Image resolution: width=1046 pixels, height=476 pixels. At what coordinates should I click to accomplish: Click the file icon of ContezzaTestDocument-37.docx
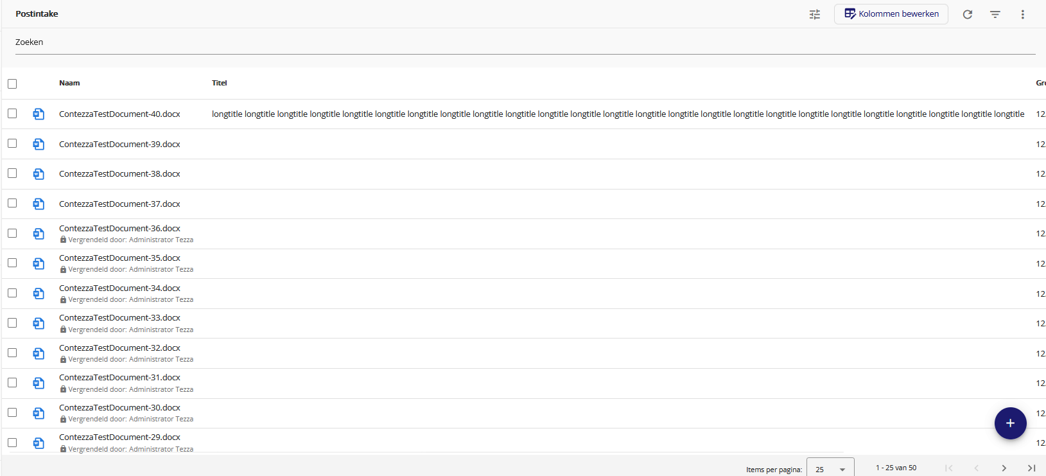(x=39, y=204)
